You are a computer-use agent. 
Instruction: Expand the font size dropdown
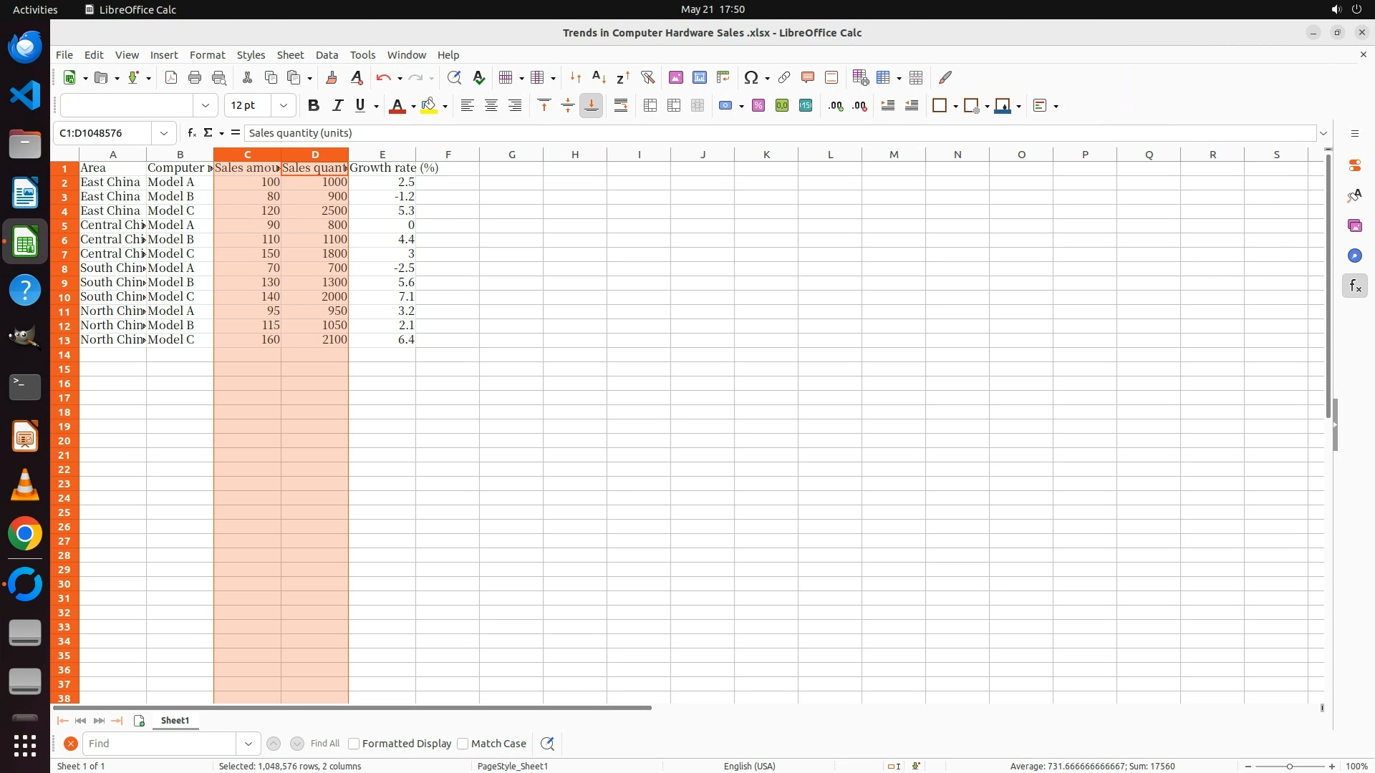284,106
